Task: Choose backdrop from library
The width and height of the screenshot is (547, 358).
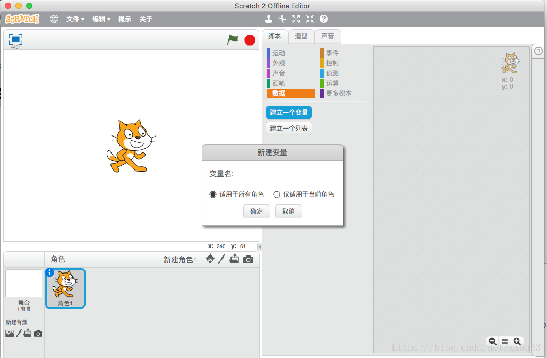Action: click(10, 333)
